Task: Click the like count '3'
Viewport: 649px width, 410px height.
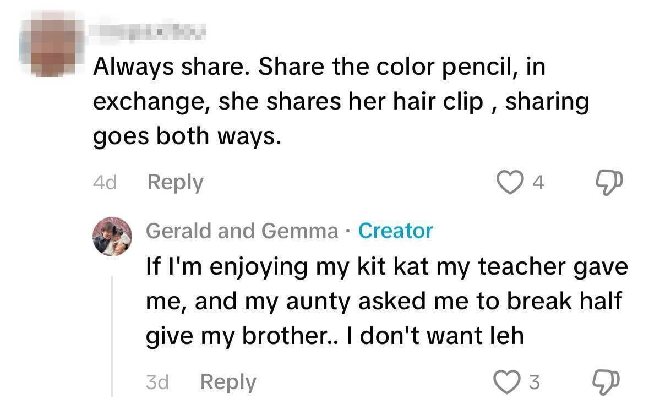Action: [x=534, y=382]
